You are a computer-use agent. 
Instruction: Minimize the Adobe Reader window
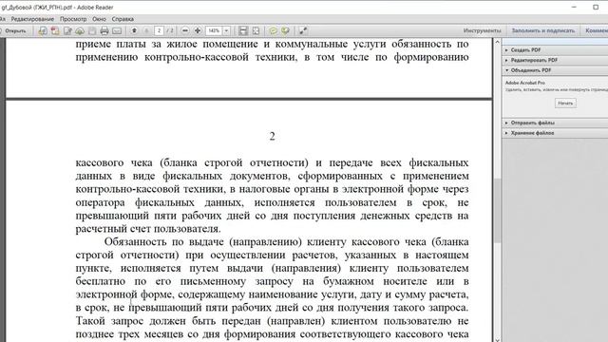click(x=574, y=7)
